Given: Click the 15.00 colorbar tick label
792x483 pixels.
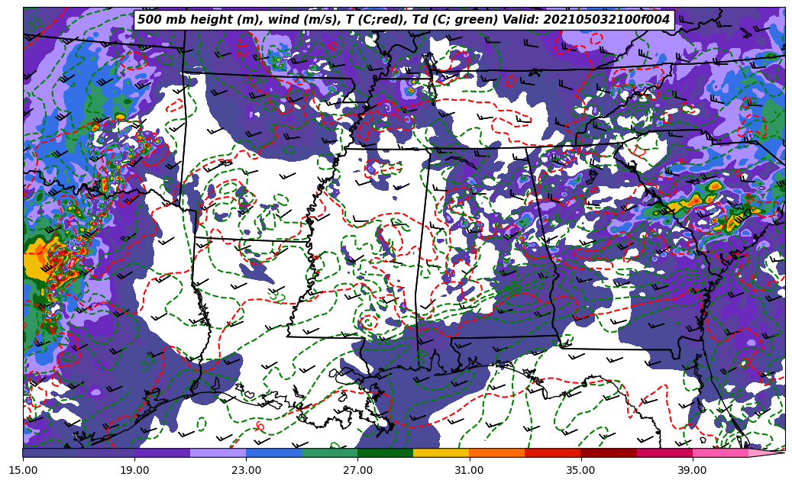Looking at the screenshot, I should (23, 470).
